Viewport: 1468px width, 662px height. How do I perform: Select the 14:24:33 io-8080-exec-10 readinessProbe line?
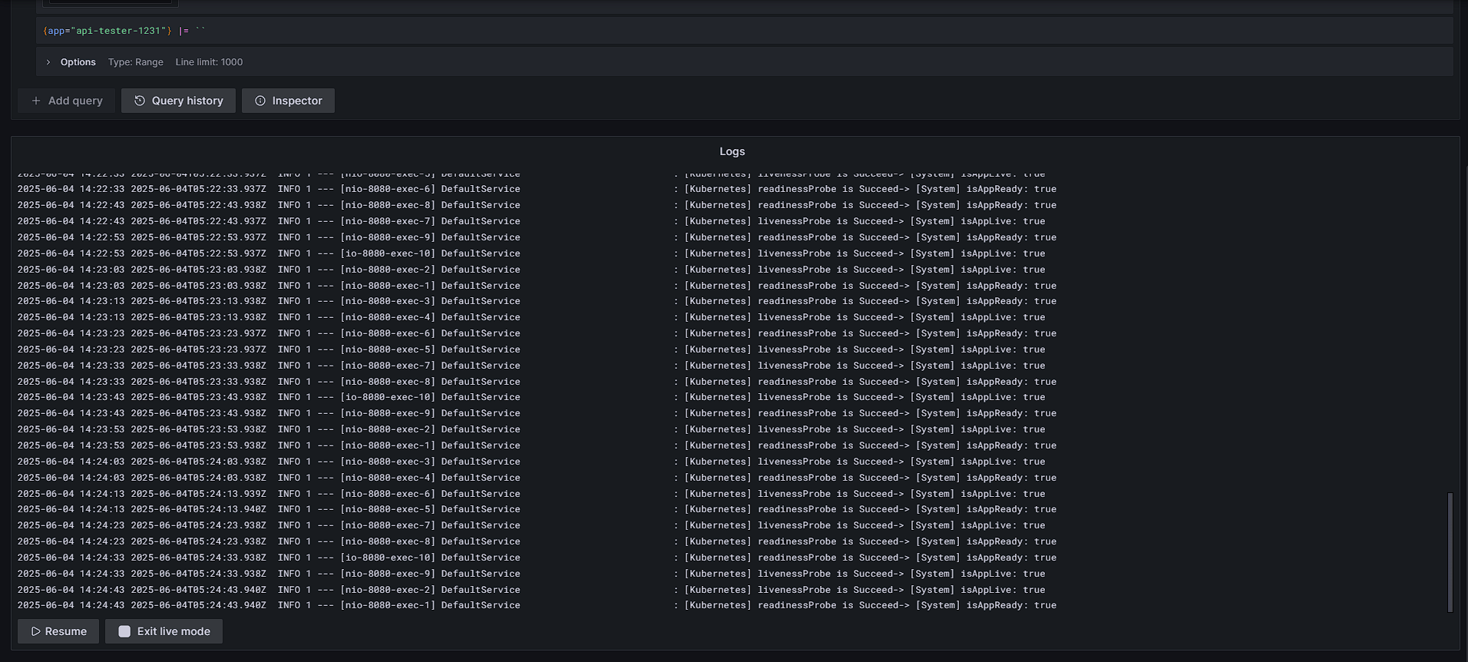pyautogui.click(x=537, y=558)
